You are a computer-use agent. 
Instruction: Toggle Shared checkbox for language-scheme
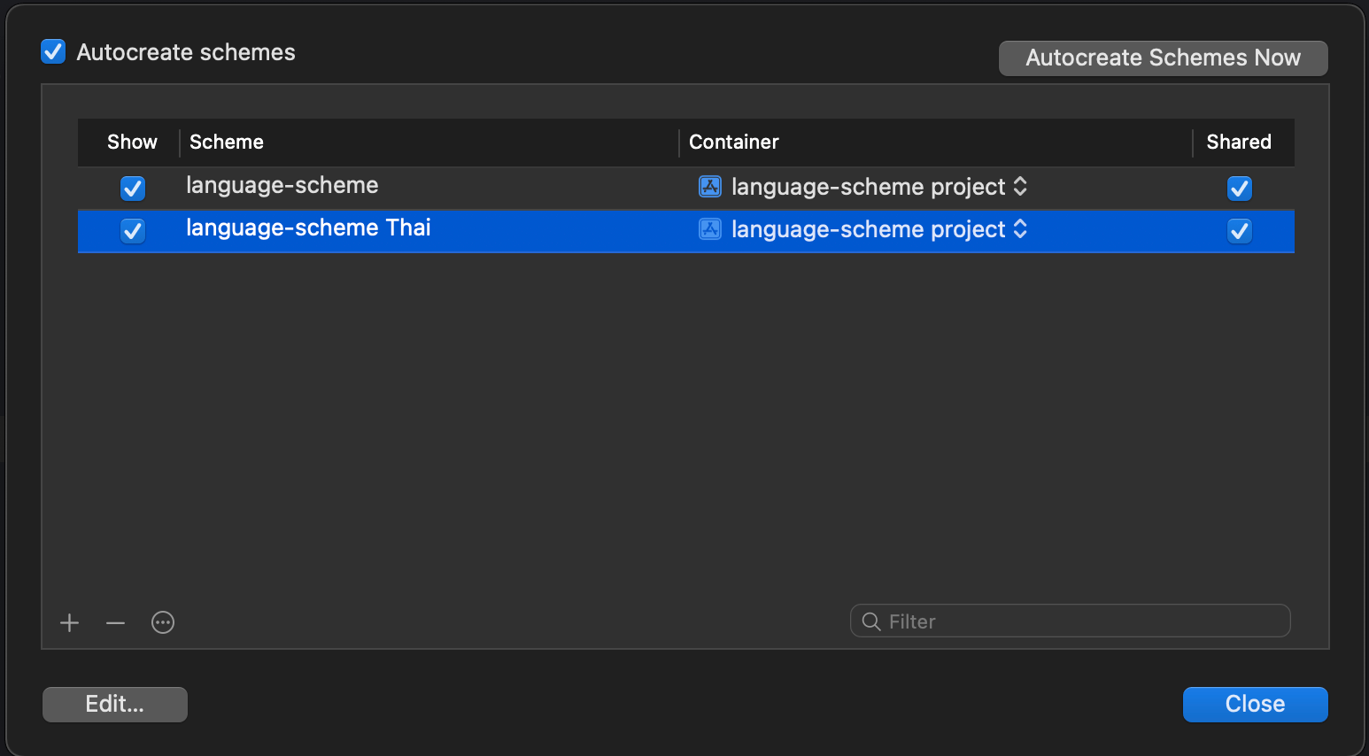[1239, 189]
